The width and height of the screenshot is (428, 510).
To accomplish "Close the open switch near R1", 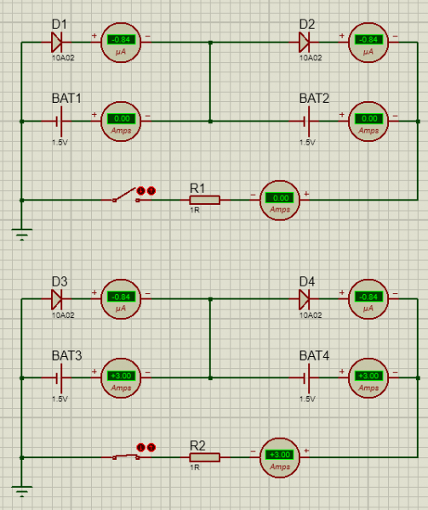I will click(126, 195).
